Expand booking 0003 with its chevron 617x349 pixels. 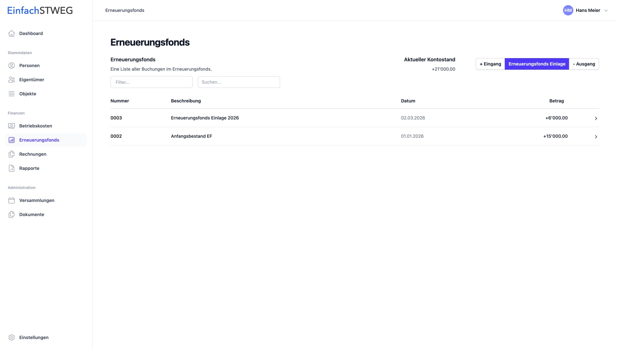pos(596,118)
